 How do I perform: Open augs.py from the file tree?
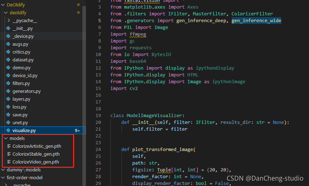pos(20,44)
